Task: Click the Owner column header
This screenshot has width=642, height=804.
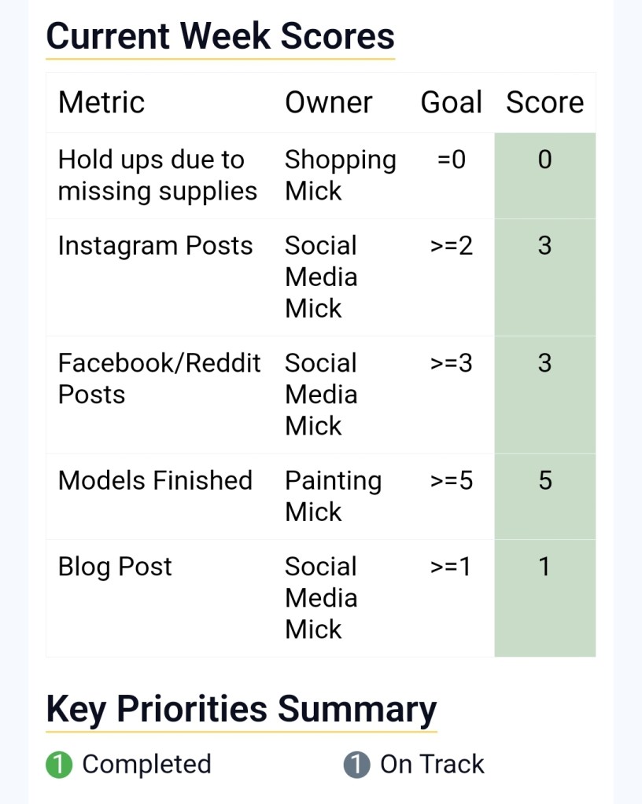Action: tap(328, 102)
